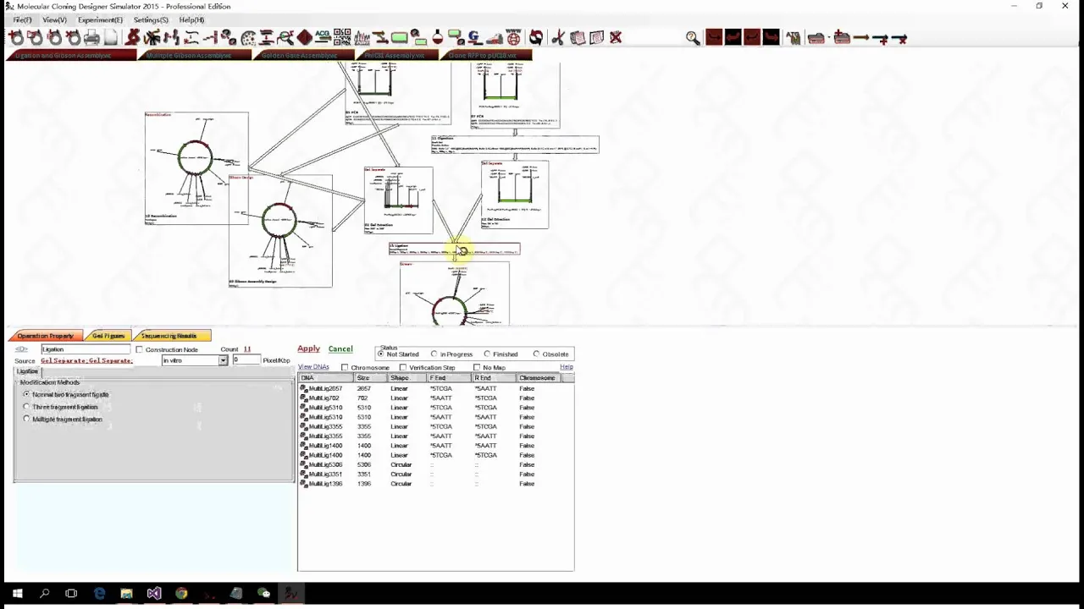Enable the Construction Node checkbox
The width and height of the screenshot is (1084, 609).
click(140, 349)
